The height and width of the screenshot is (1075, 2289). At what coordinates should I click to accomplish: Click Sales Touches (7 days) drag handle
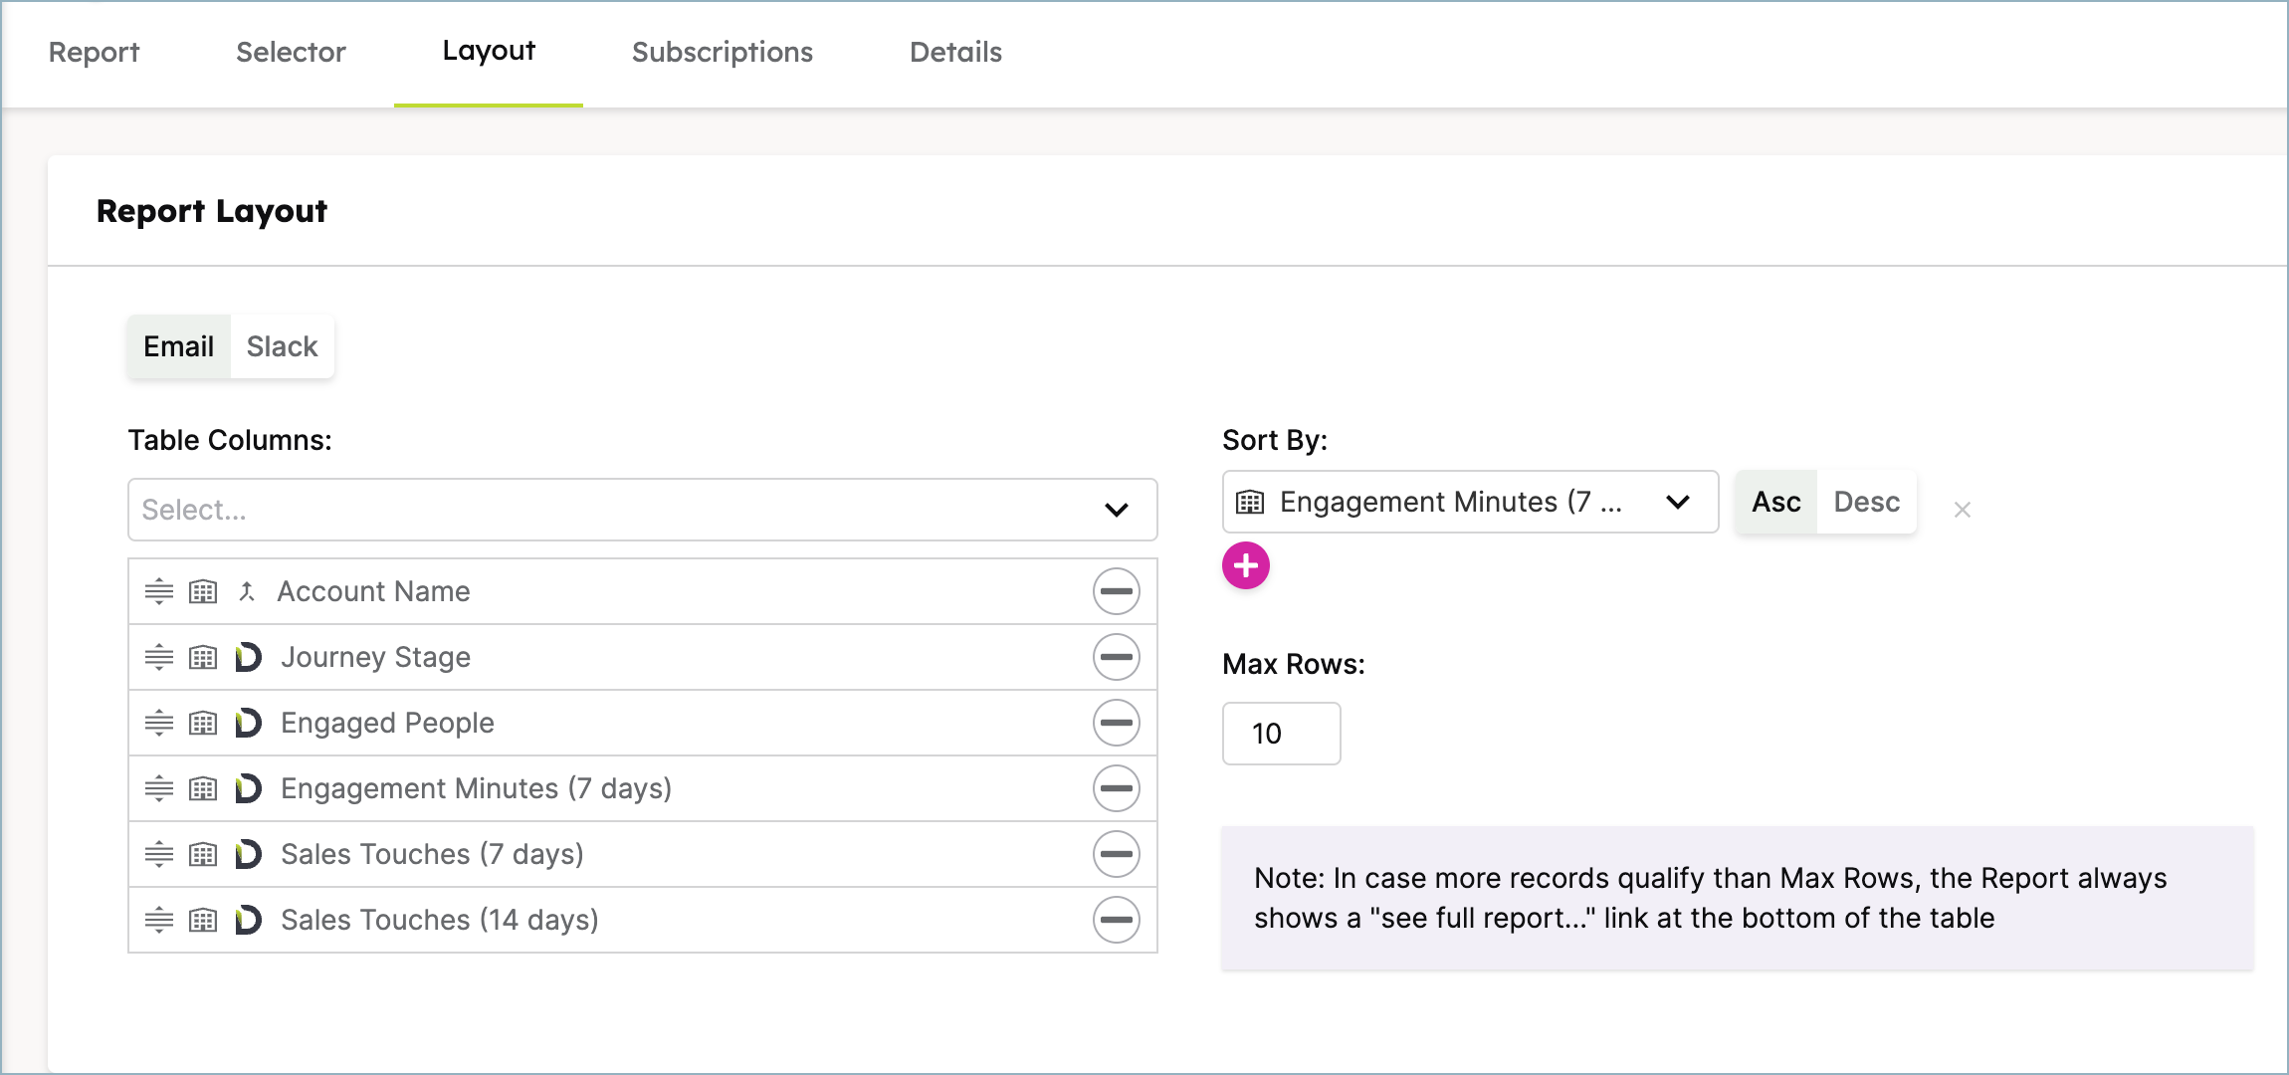[159, 854]
